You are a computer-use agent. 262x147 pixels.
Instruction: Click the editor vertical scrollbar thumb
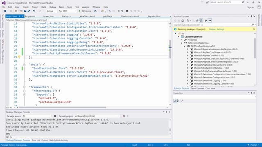pyautogui.click(x=170, y=49)
